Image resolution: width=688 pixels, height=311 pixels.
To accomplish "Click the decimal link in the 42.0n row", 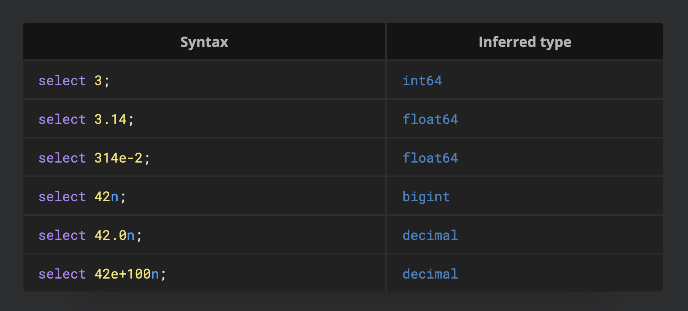I will coord(430,235).
